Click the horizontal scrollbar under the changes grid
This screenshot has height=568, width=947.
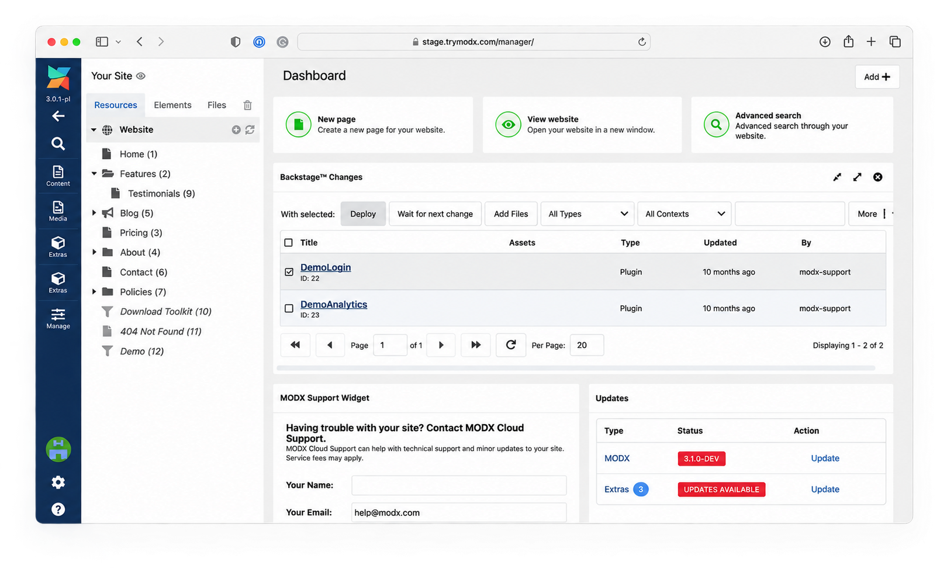point(576,368)
